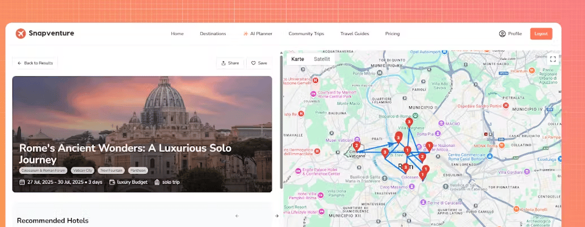585x227 pixels.
Task: Open the Pricing page
Action: [x=392, y=34]
